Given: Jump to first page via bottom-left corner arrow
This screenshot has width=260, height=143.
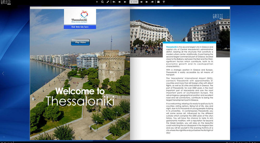Looking at the screenshot, I should 4,137.
